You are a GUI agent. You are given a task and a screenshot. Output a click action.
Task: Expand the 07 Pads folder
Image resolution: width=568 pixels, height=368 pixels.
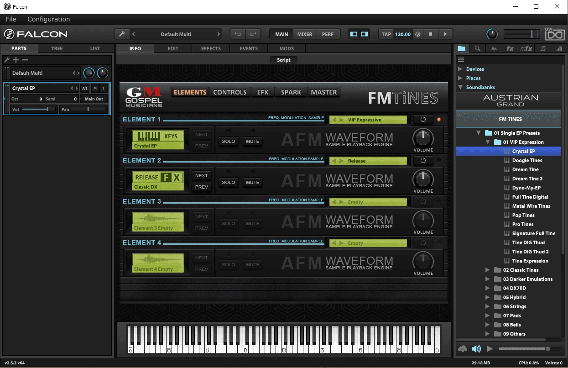pyautogui.click(x=488, y=315)
